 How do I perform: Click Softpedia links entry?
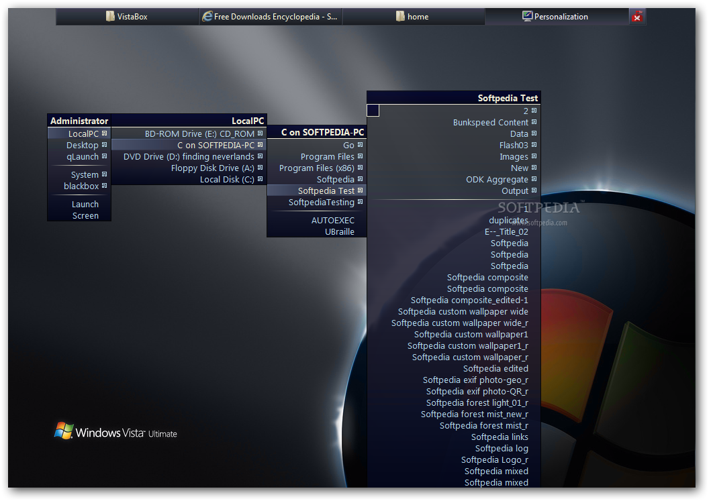[x=454, y=437]
